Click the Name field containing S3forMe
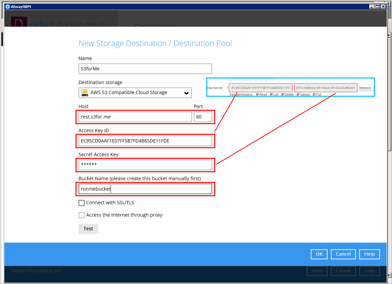The width and height of the screenshot is (392, 284). pyautogui.click(x=145, y=69)
